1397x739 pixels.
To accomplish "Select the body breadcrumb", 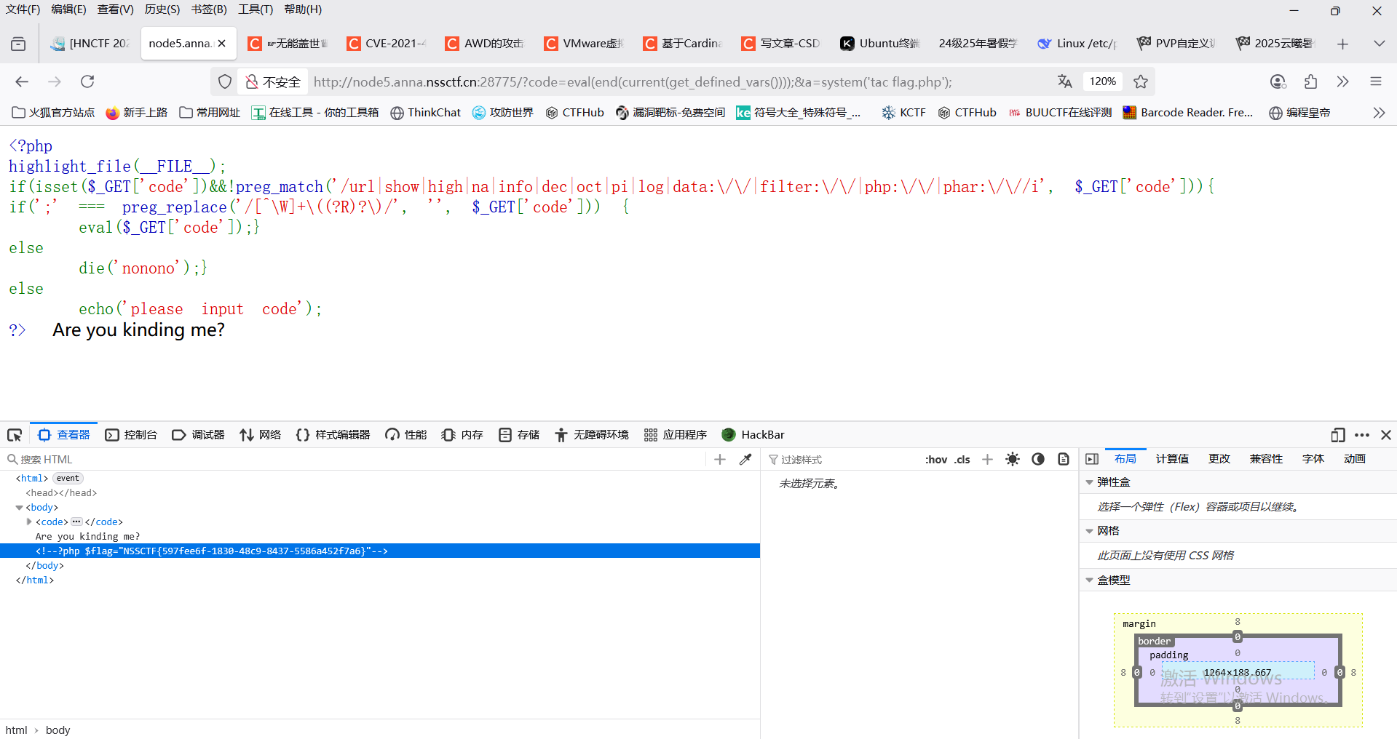I will click(x=58, y=730).
